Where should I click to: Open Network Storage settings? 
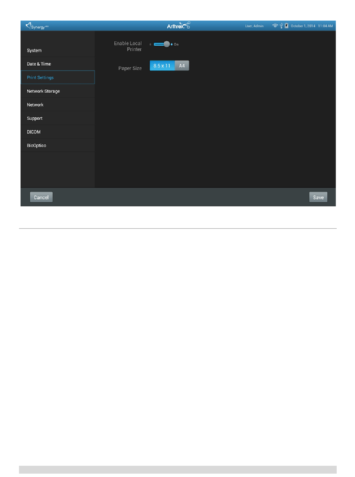pyautogui.click(x=58, y=91)
